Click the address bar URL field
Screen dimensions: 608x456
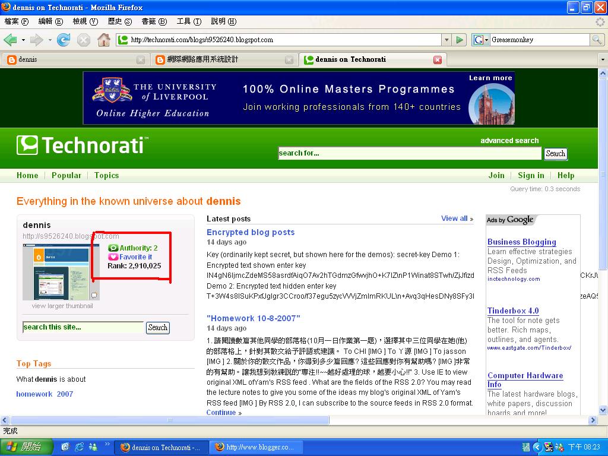coord(284,40)
